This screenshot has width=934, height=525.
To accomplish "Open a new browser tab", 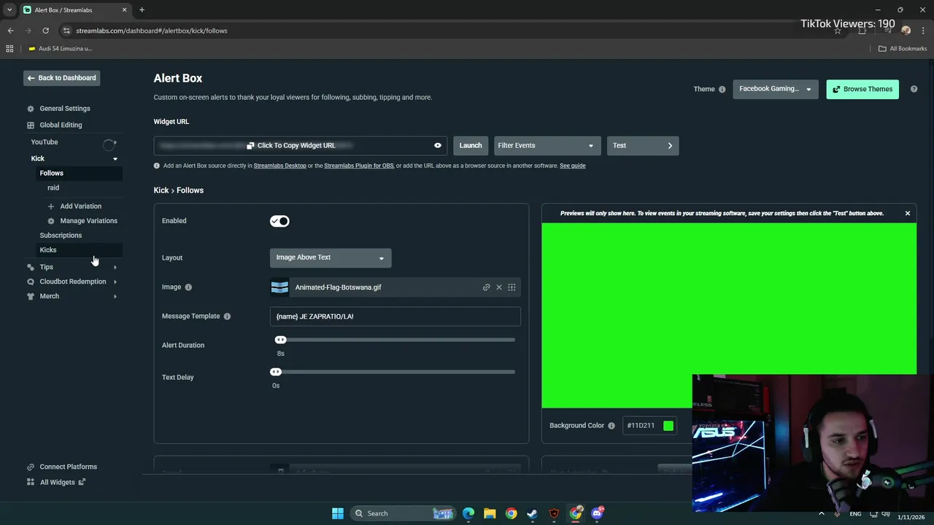I will 142,9.
